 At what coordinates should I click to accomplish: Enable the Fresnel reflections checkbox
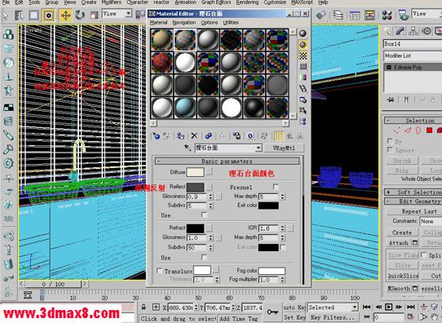click(x=276, y=187)
